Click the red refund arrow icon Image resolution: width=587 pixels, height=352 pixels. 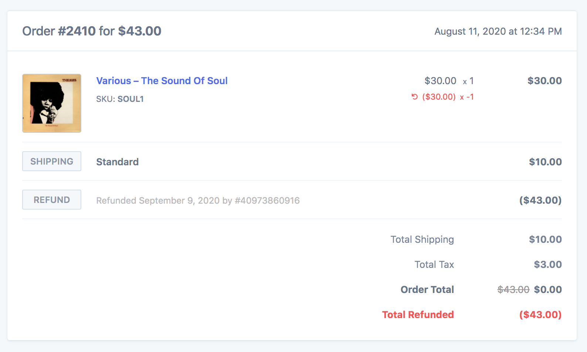[415, 97]
